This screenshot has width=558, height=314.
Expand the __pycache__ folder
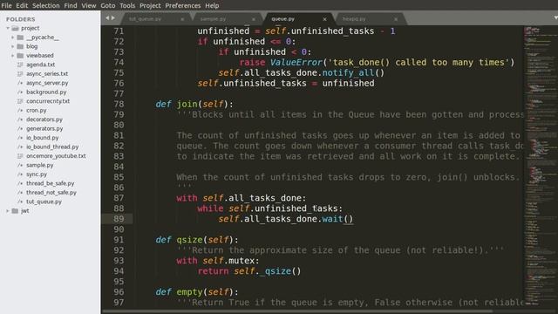click(12, 38)
